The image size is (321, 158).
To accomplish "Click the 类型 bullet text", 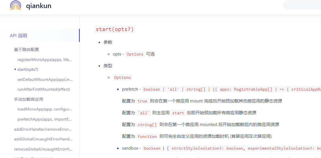I will [x=108, y=66].
